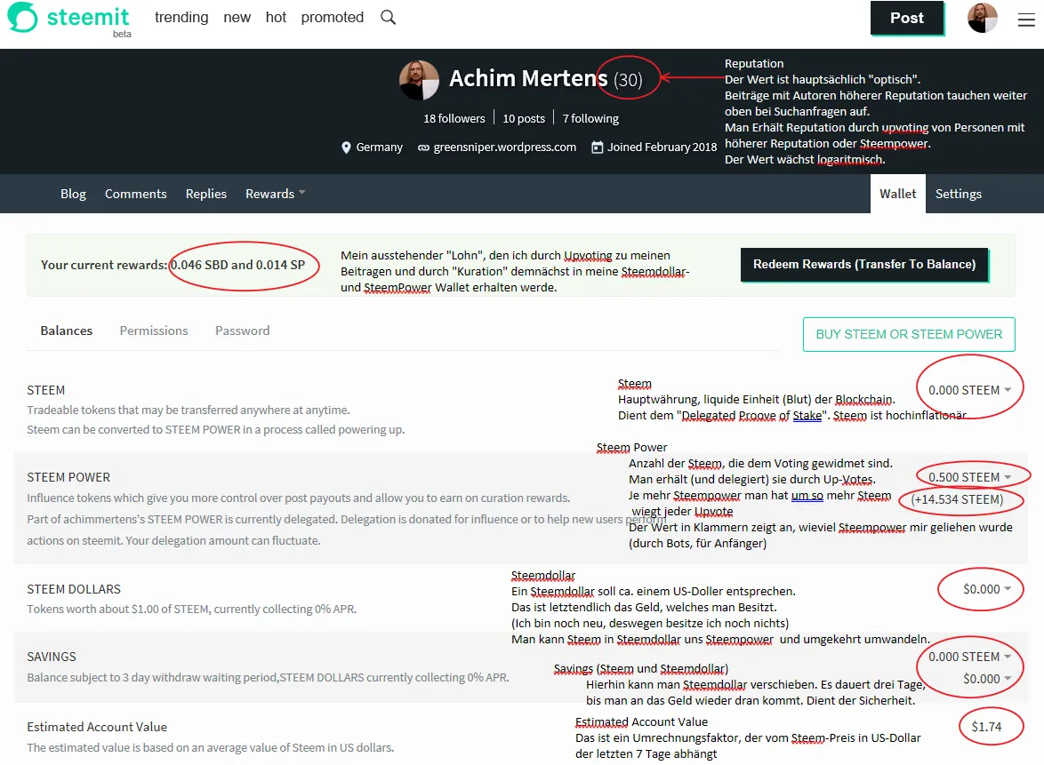View the 10 posts link
This screenshot has height=765, width=1044.
pos(523,118)
